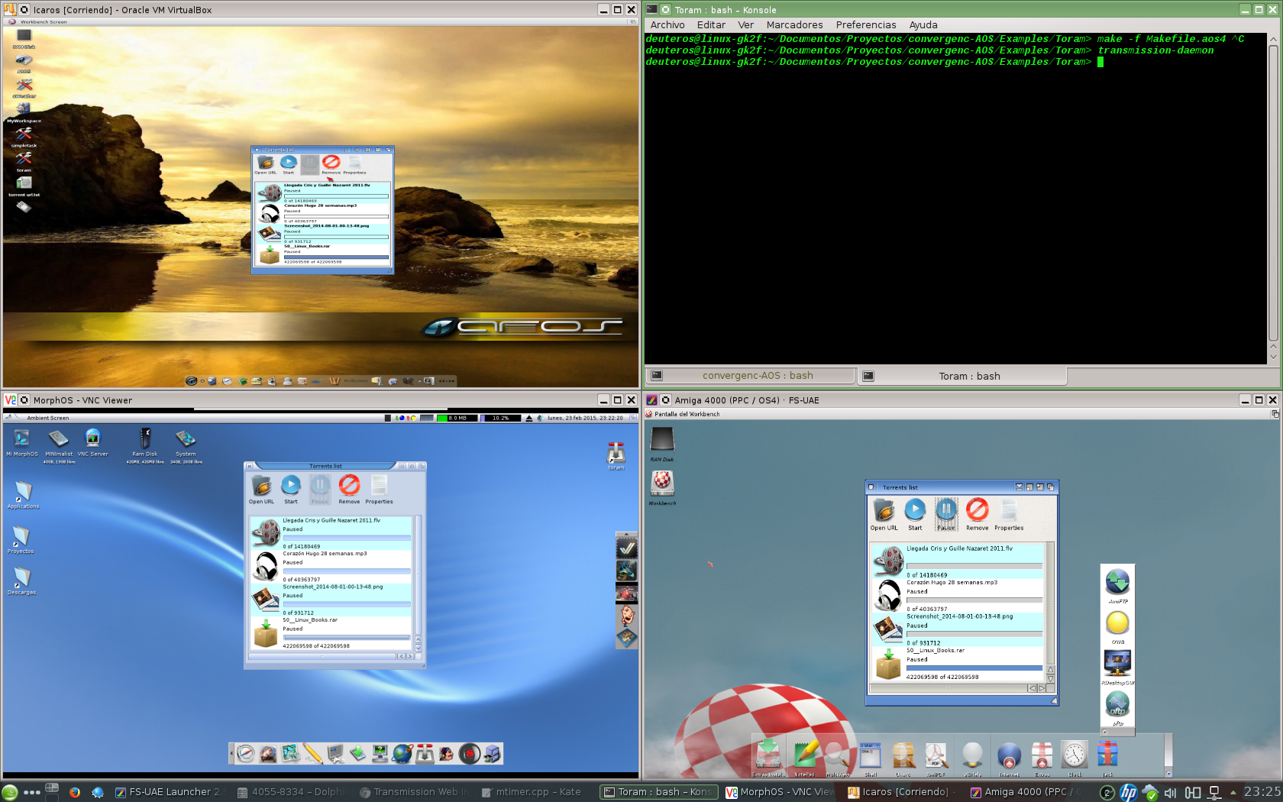Select Llegada Cris y Guille torrent in Amiga list

[x=957, y=561]
